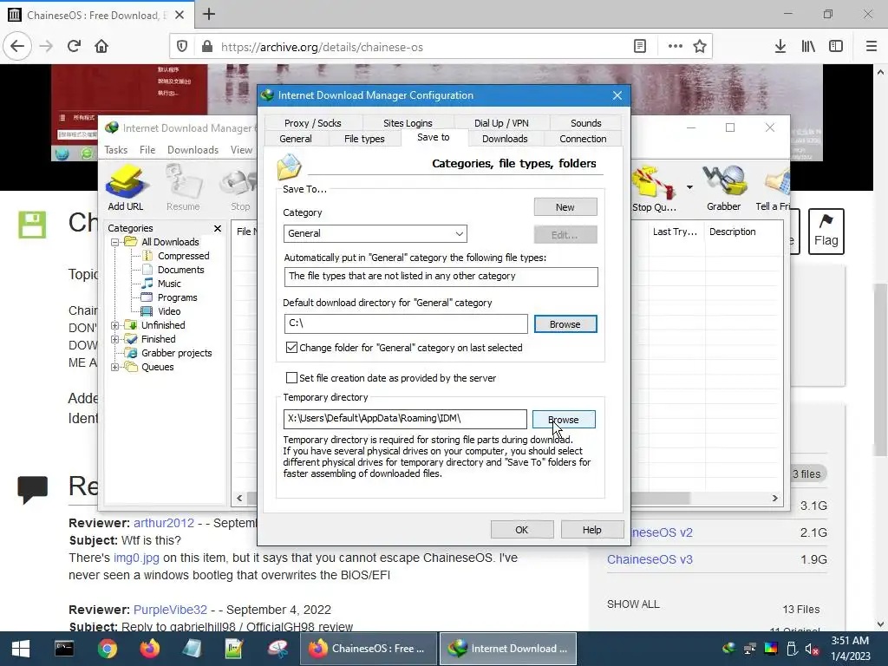Screen dimensions: 888x666
Task: Click the Flag button on archive page
Action: point(826,232)
